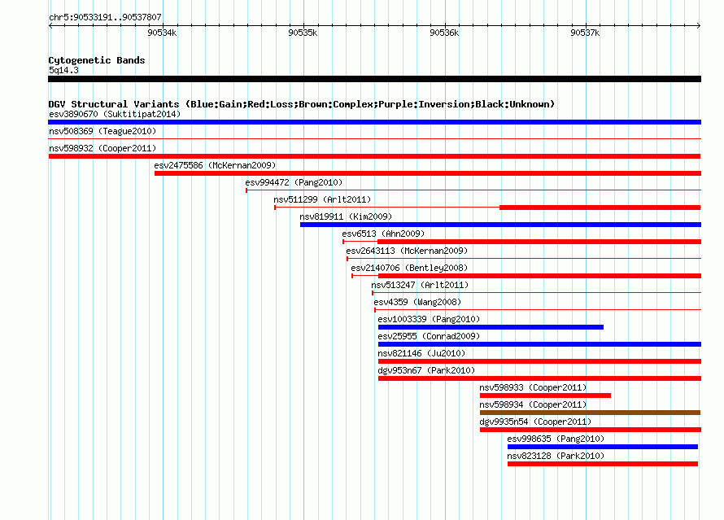Select the blue esv3890670 gain bar
Viewport: 724px width, 520px height.
pyautogui.click(x=374, y=122)
